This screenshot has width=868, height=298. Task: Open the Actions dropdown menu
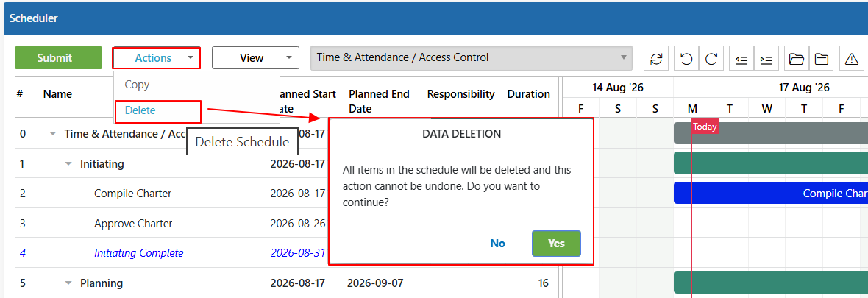pos(156,57)
